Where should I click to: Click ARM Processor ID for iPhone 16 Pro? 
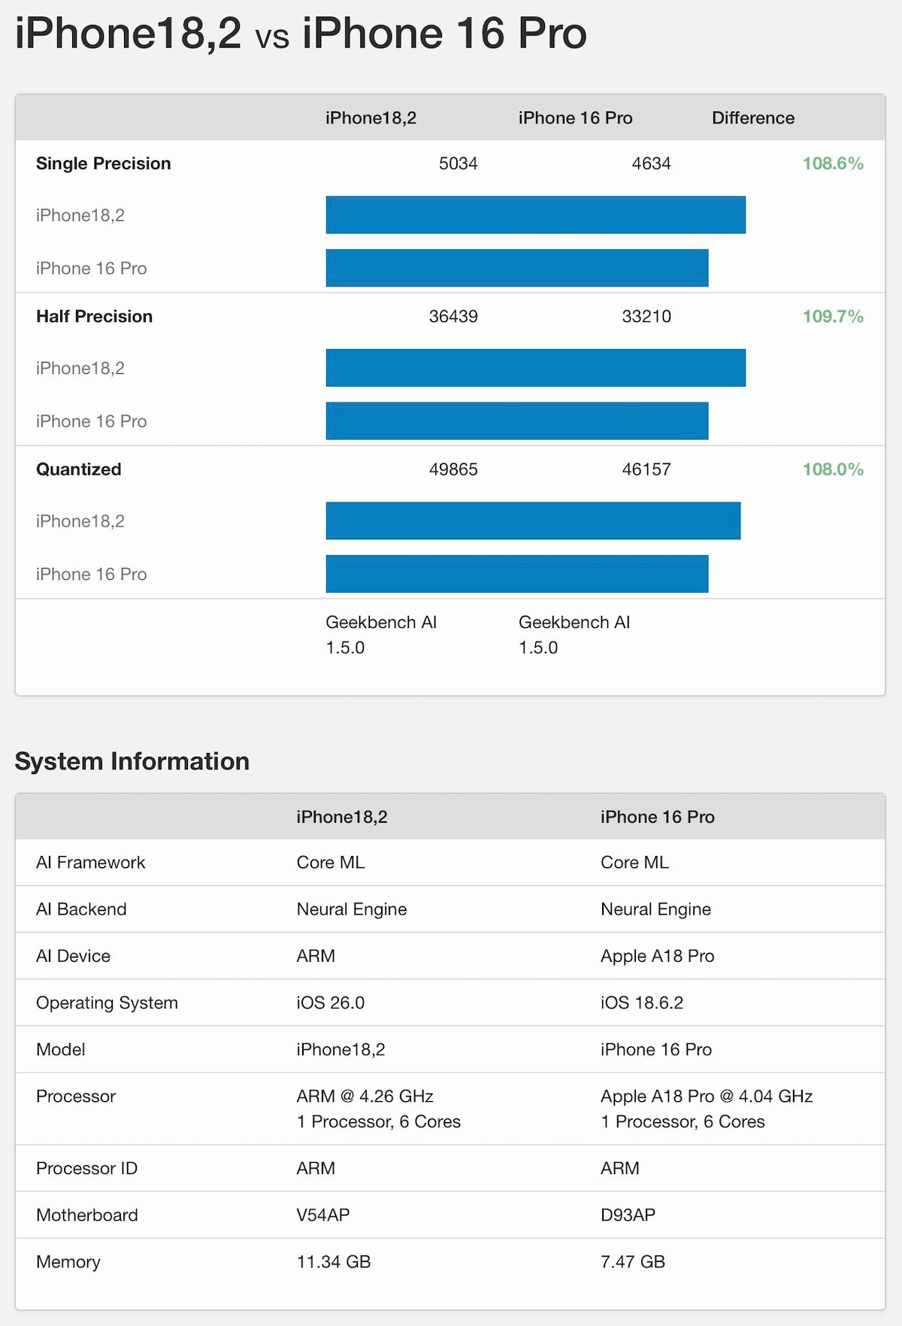[620, 1168]
